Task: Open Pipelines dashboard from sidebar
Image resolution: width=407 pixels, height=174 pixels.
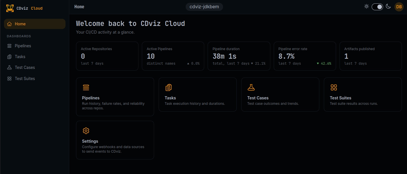Action: click(x=35, y=46)
